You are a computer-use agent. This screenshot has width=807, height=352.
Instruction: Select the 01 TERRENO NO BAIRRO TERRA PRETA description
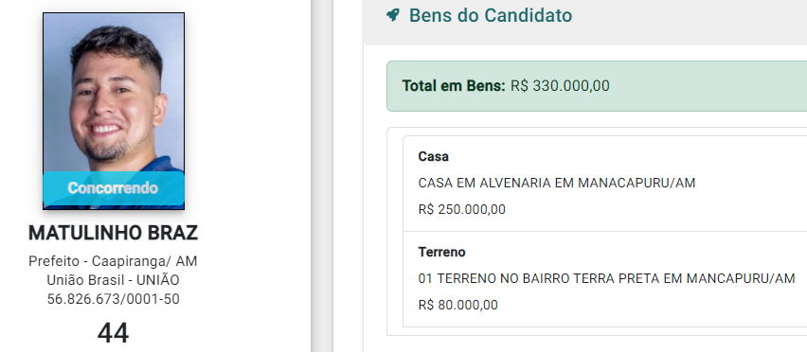click(x=607, y=278)
